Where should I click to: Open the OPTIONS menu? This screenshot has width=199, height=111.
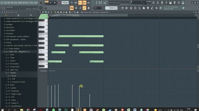tap(25, 3)
